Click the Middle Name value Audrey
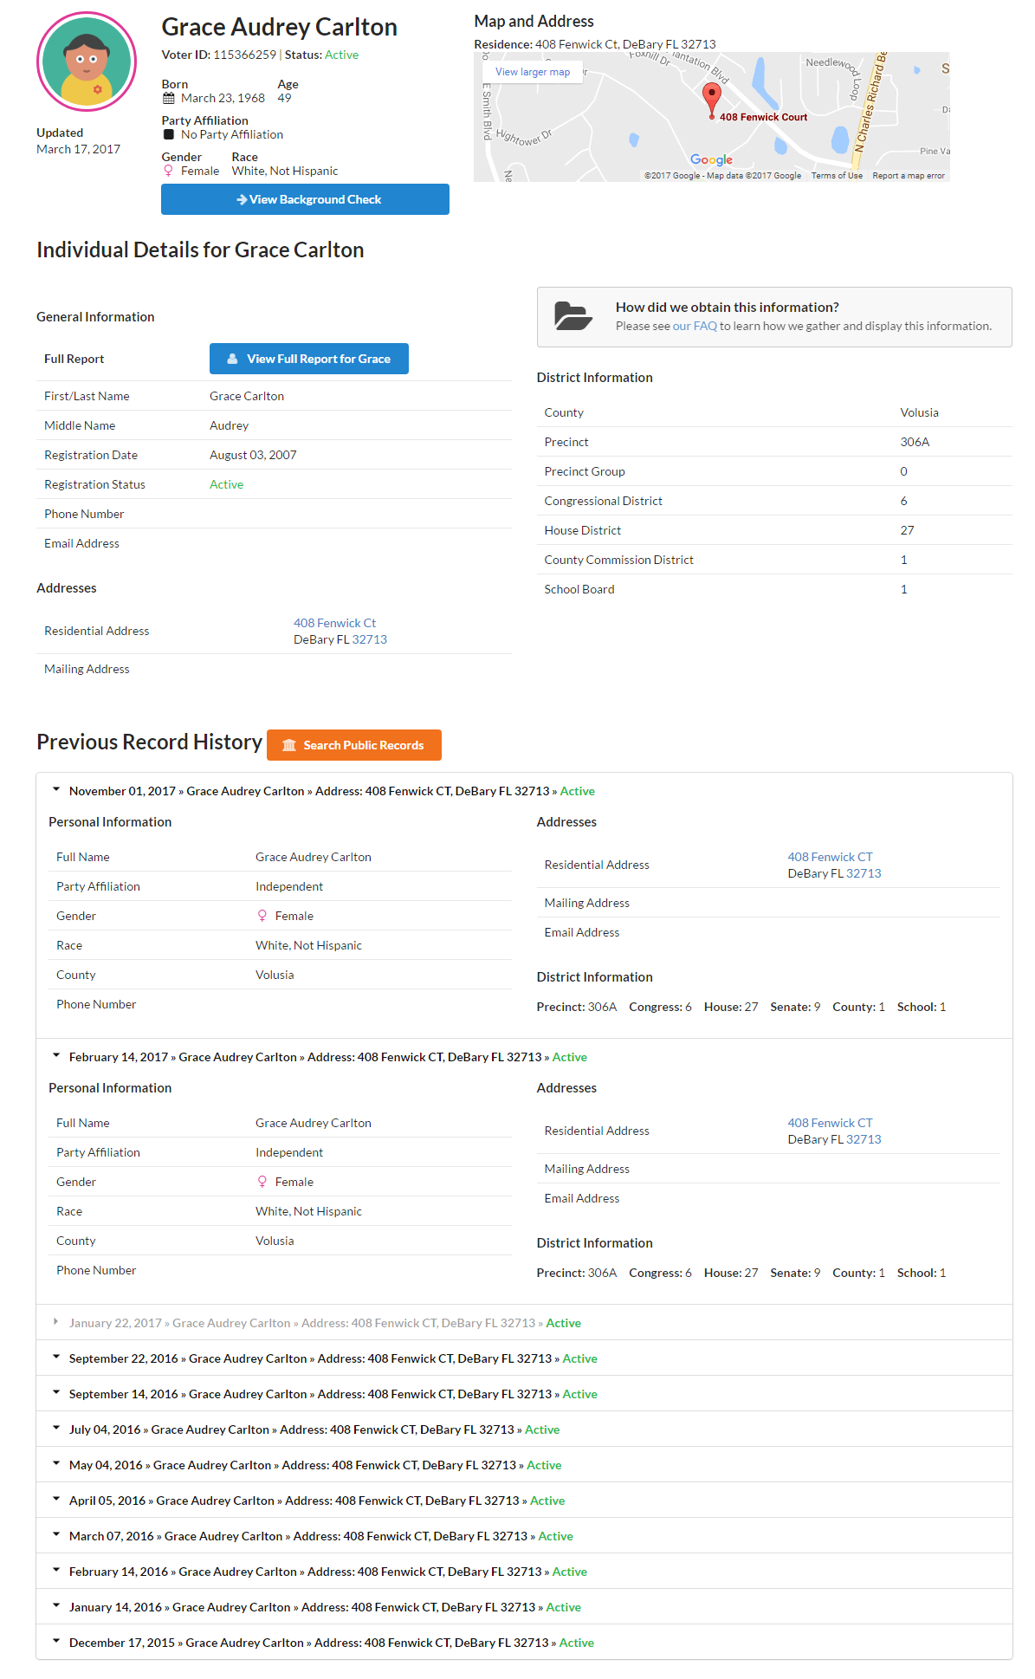This screenshot has height=1679, width=1035. [x=229, y=425]
